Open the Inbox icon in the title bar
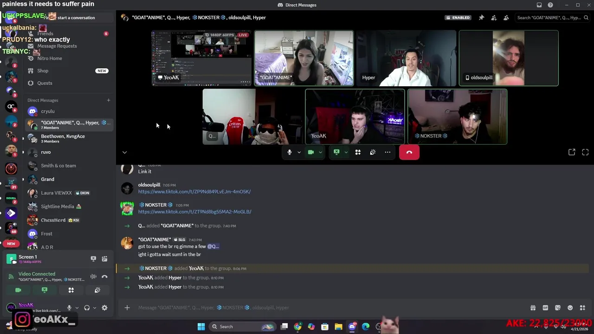The height and width of the screenshot is (334, 594). 539,5
